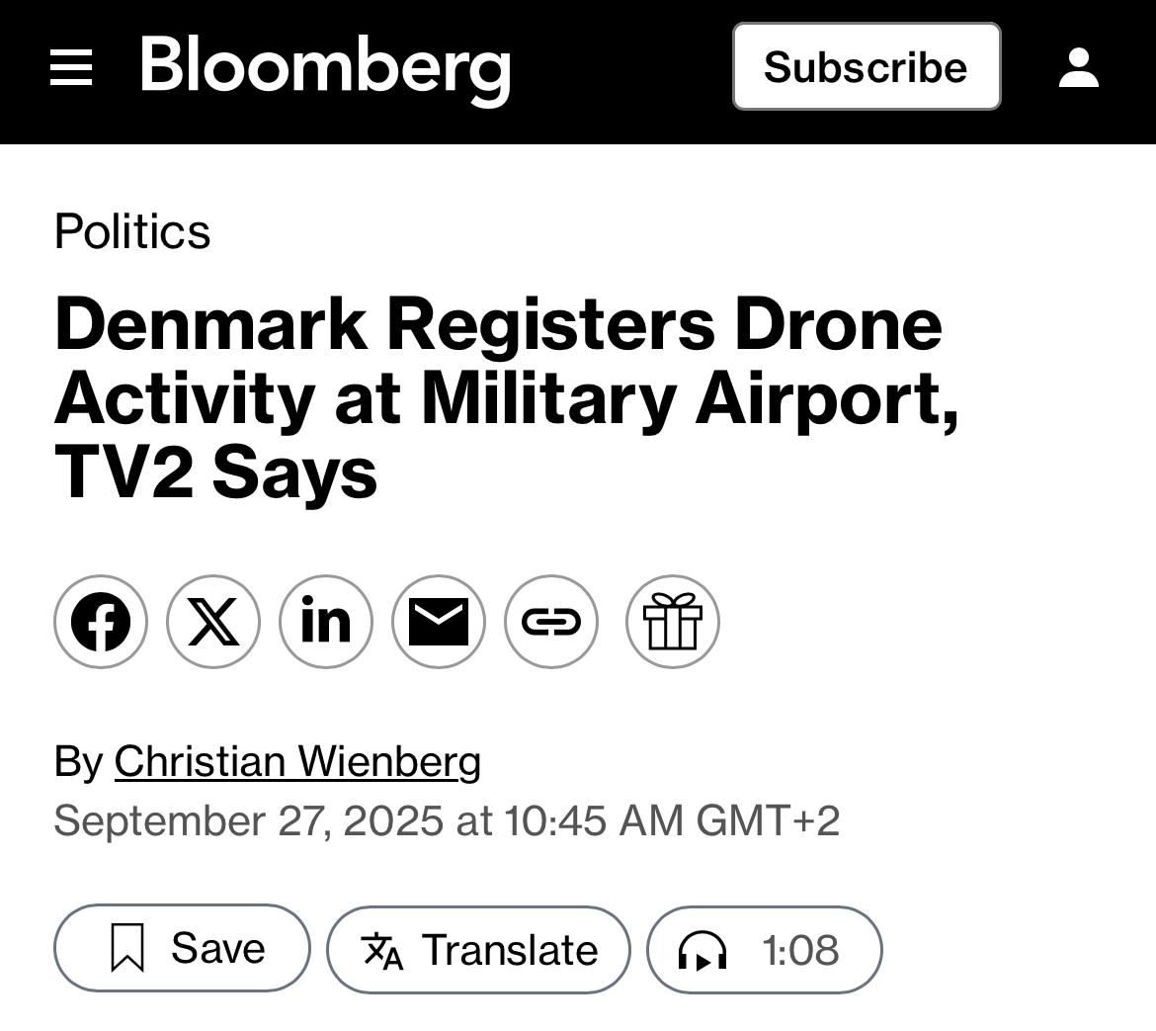Gift this article using the gift icon
The height and width of the screenshot is (1031, 1156).
(673, 622)
